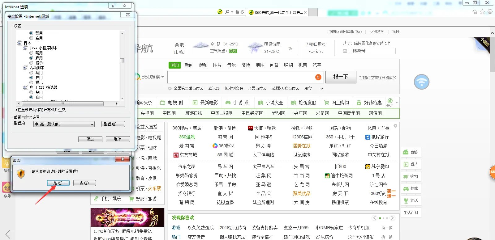This screenshot has height=240, width=495.
Task: Select 启用 under 活动脚本
Action: tap(31, 78)
